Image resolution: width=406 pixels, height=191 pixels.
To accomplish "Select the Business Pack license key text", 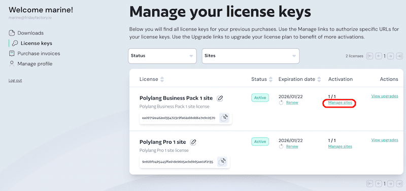I will coord(179,118).
